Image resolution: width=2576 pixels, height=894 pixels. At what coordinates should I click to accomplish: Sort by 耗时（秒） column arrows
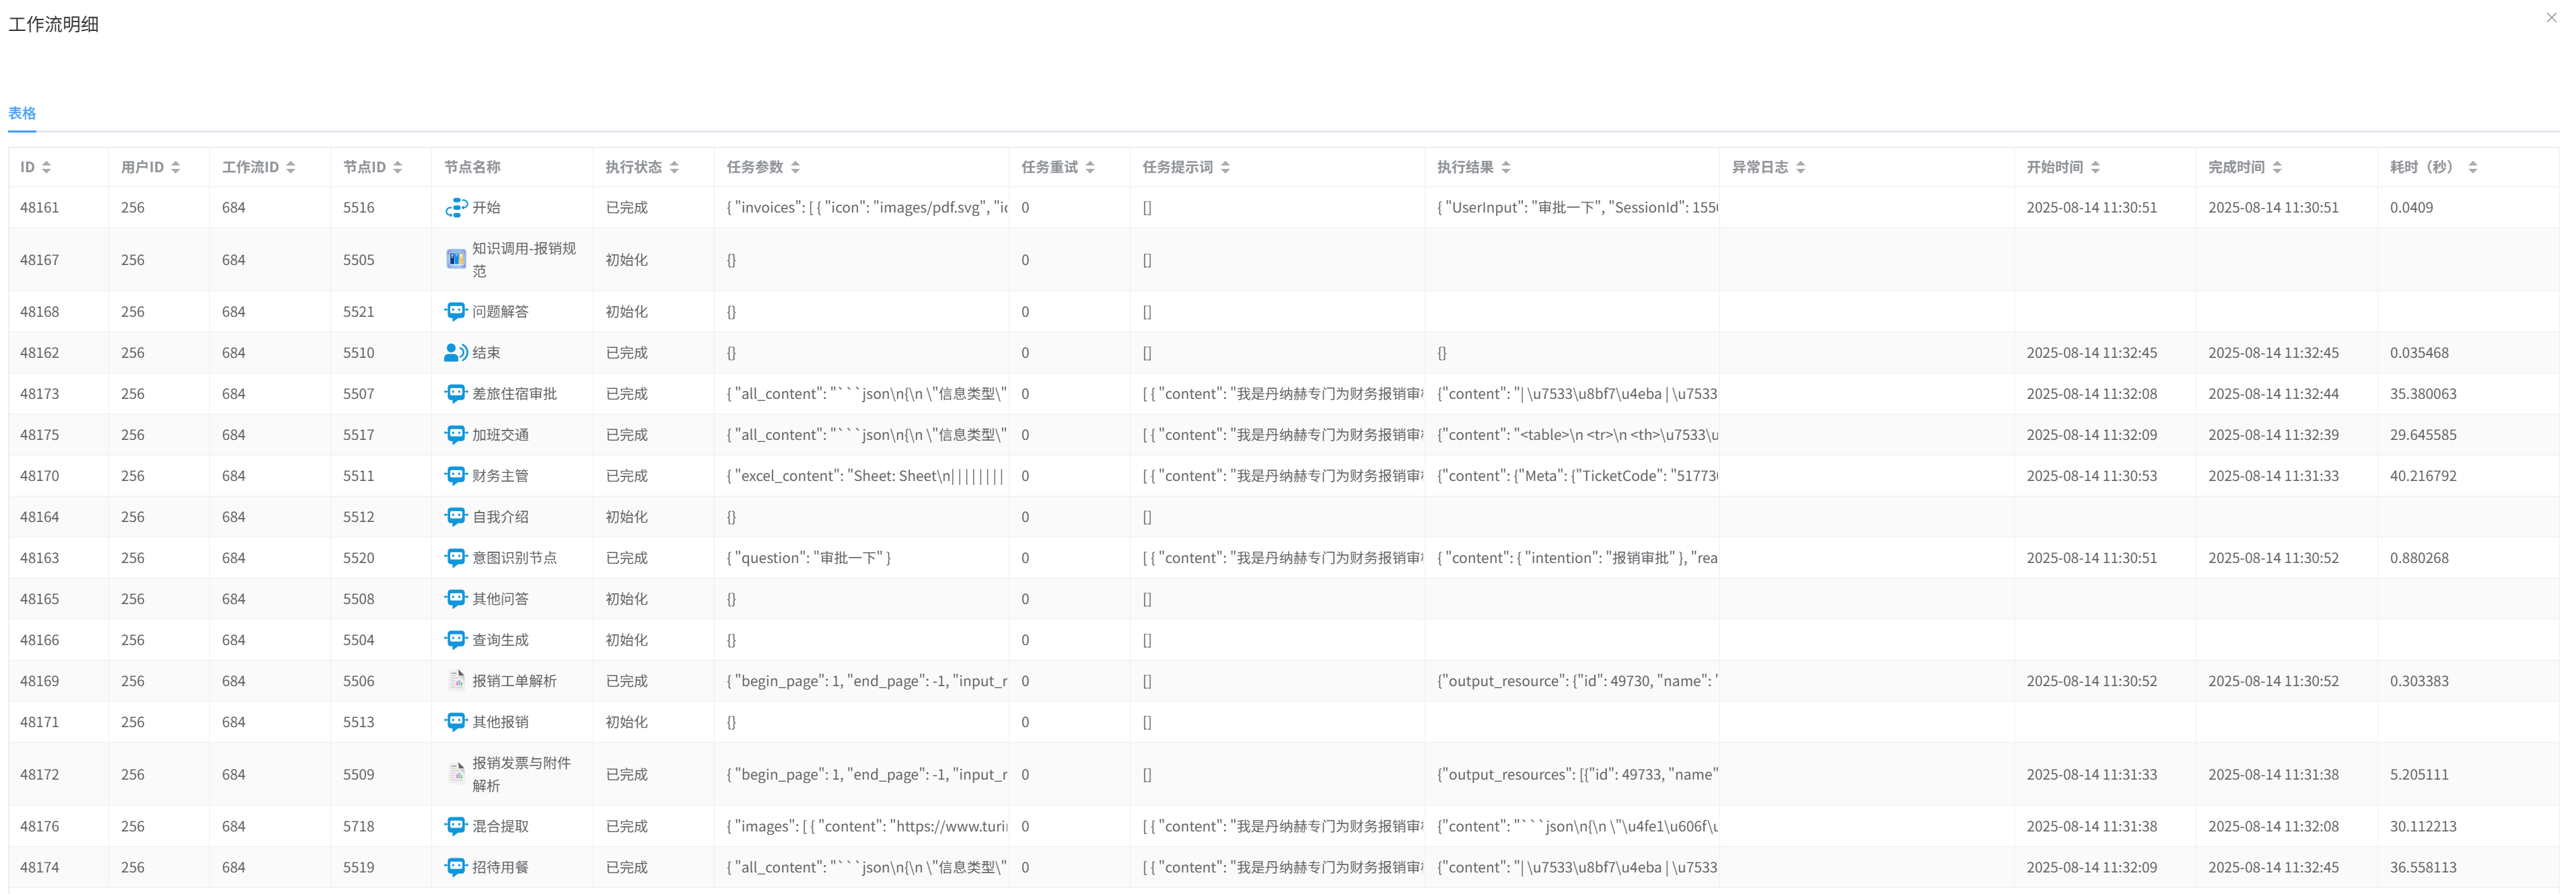click(x=2472, y=168)
